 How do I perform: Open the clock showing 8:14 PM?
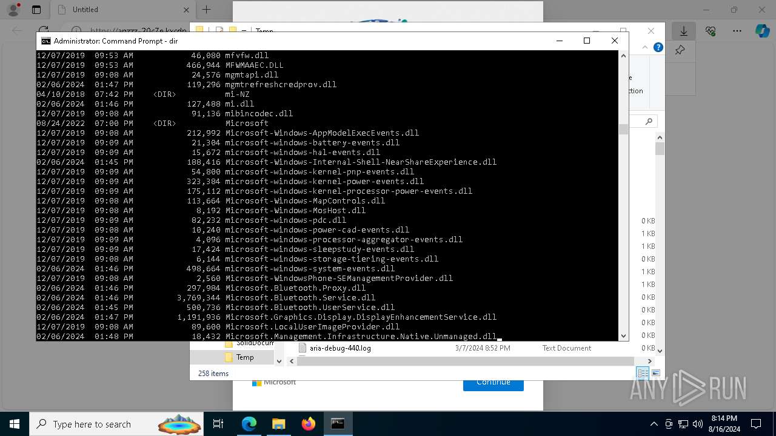click(724, 424)
